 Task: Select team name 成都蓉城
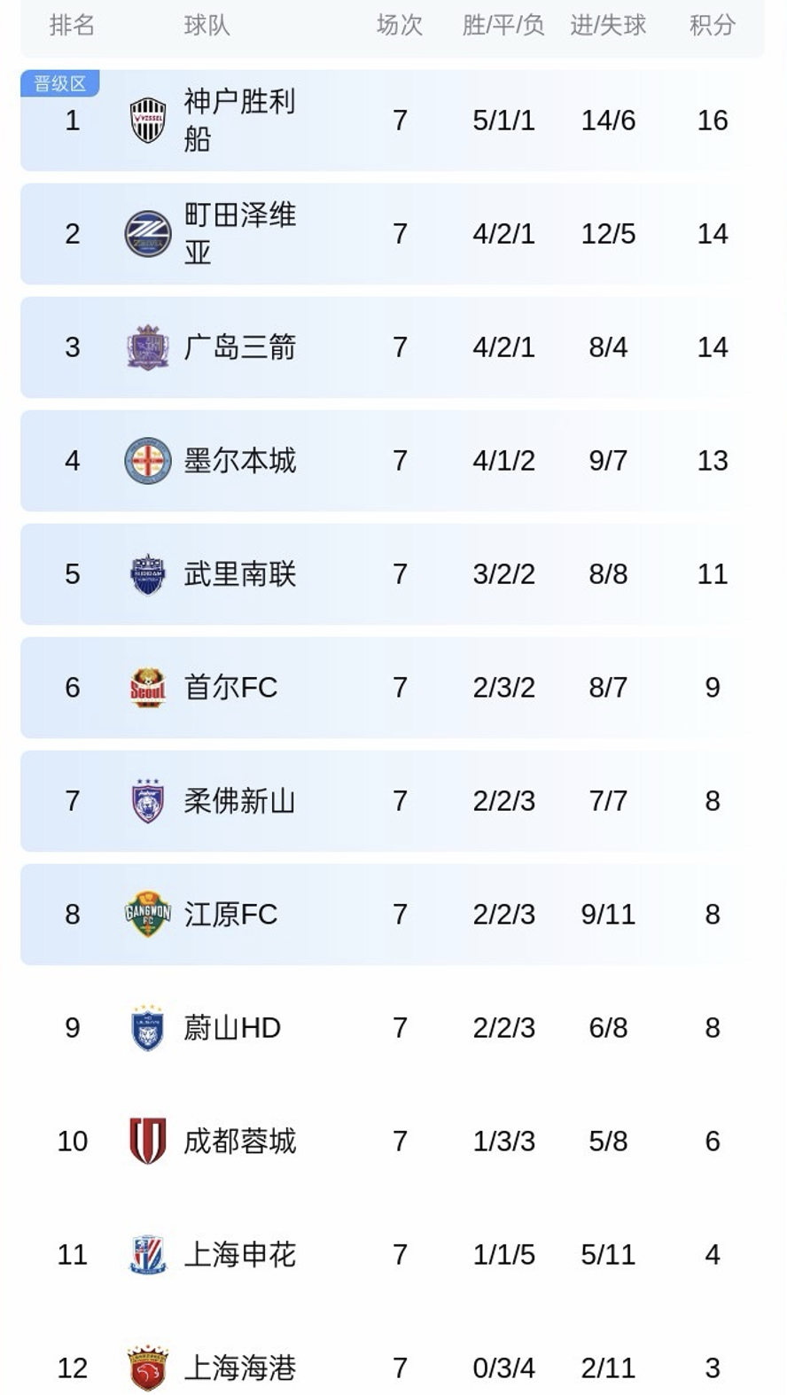[239, 1142]
